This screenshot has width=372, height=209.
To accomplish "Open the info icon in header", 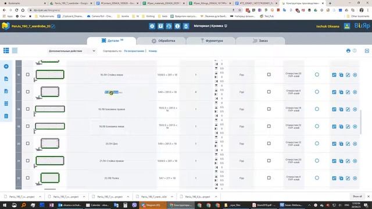I will 177,26.
